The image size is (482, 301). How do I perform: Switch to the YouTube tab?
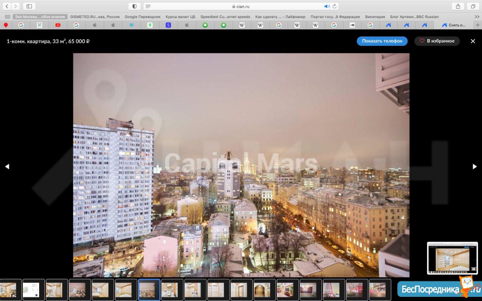(x=58, y=25)
